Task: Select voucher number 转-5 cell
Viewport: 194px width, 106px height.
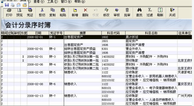Action: point(57,72)
